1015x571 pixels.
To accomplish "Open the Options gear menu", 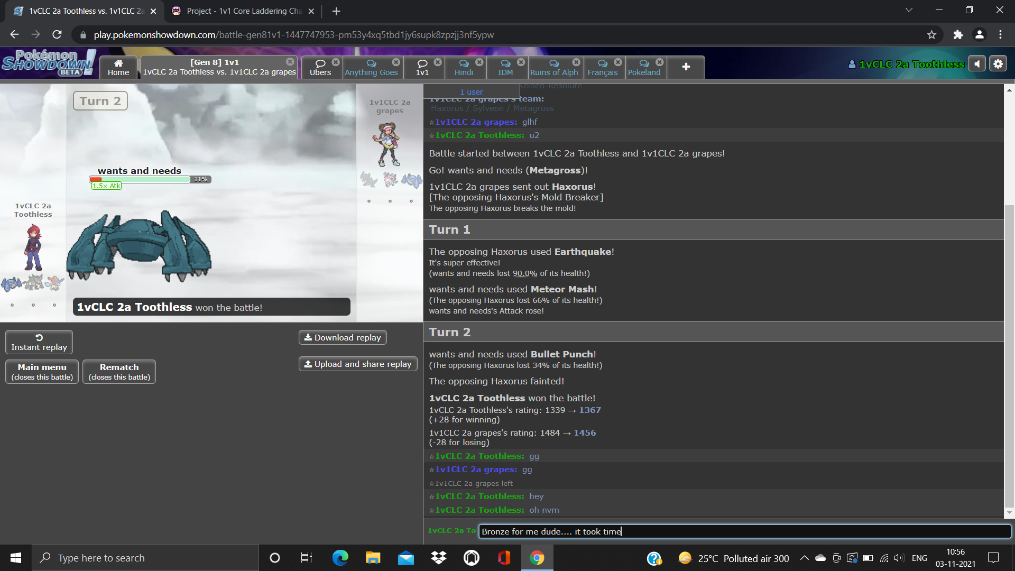I will click(998, 64).
